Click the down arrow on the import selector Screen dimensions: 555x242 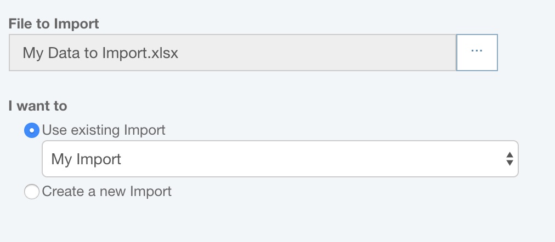509,163
